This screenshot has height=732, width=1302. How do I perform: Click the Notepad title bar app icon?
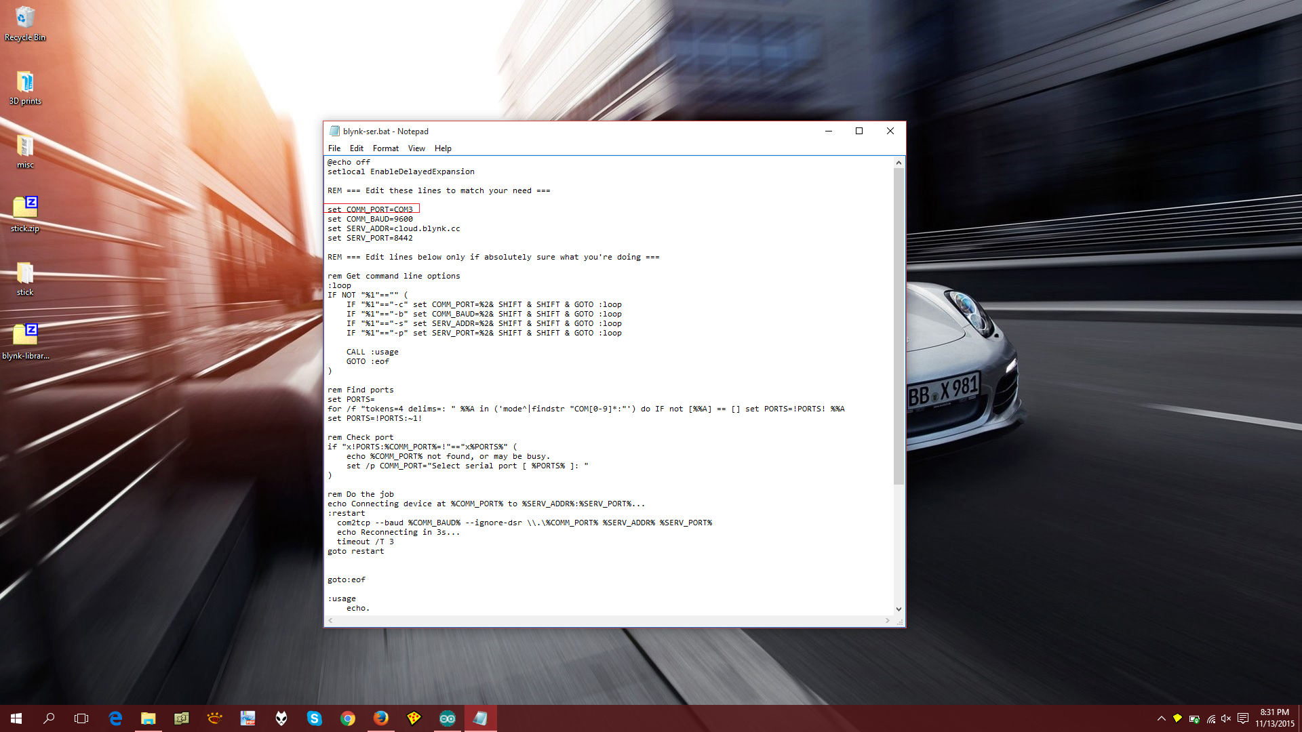coord(334,131)
